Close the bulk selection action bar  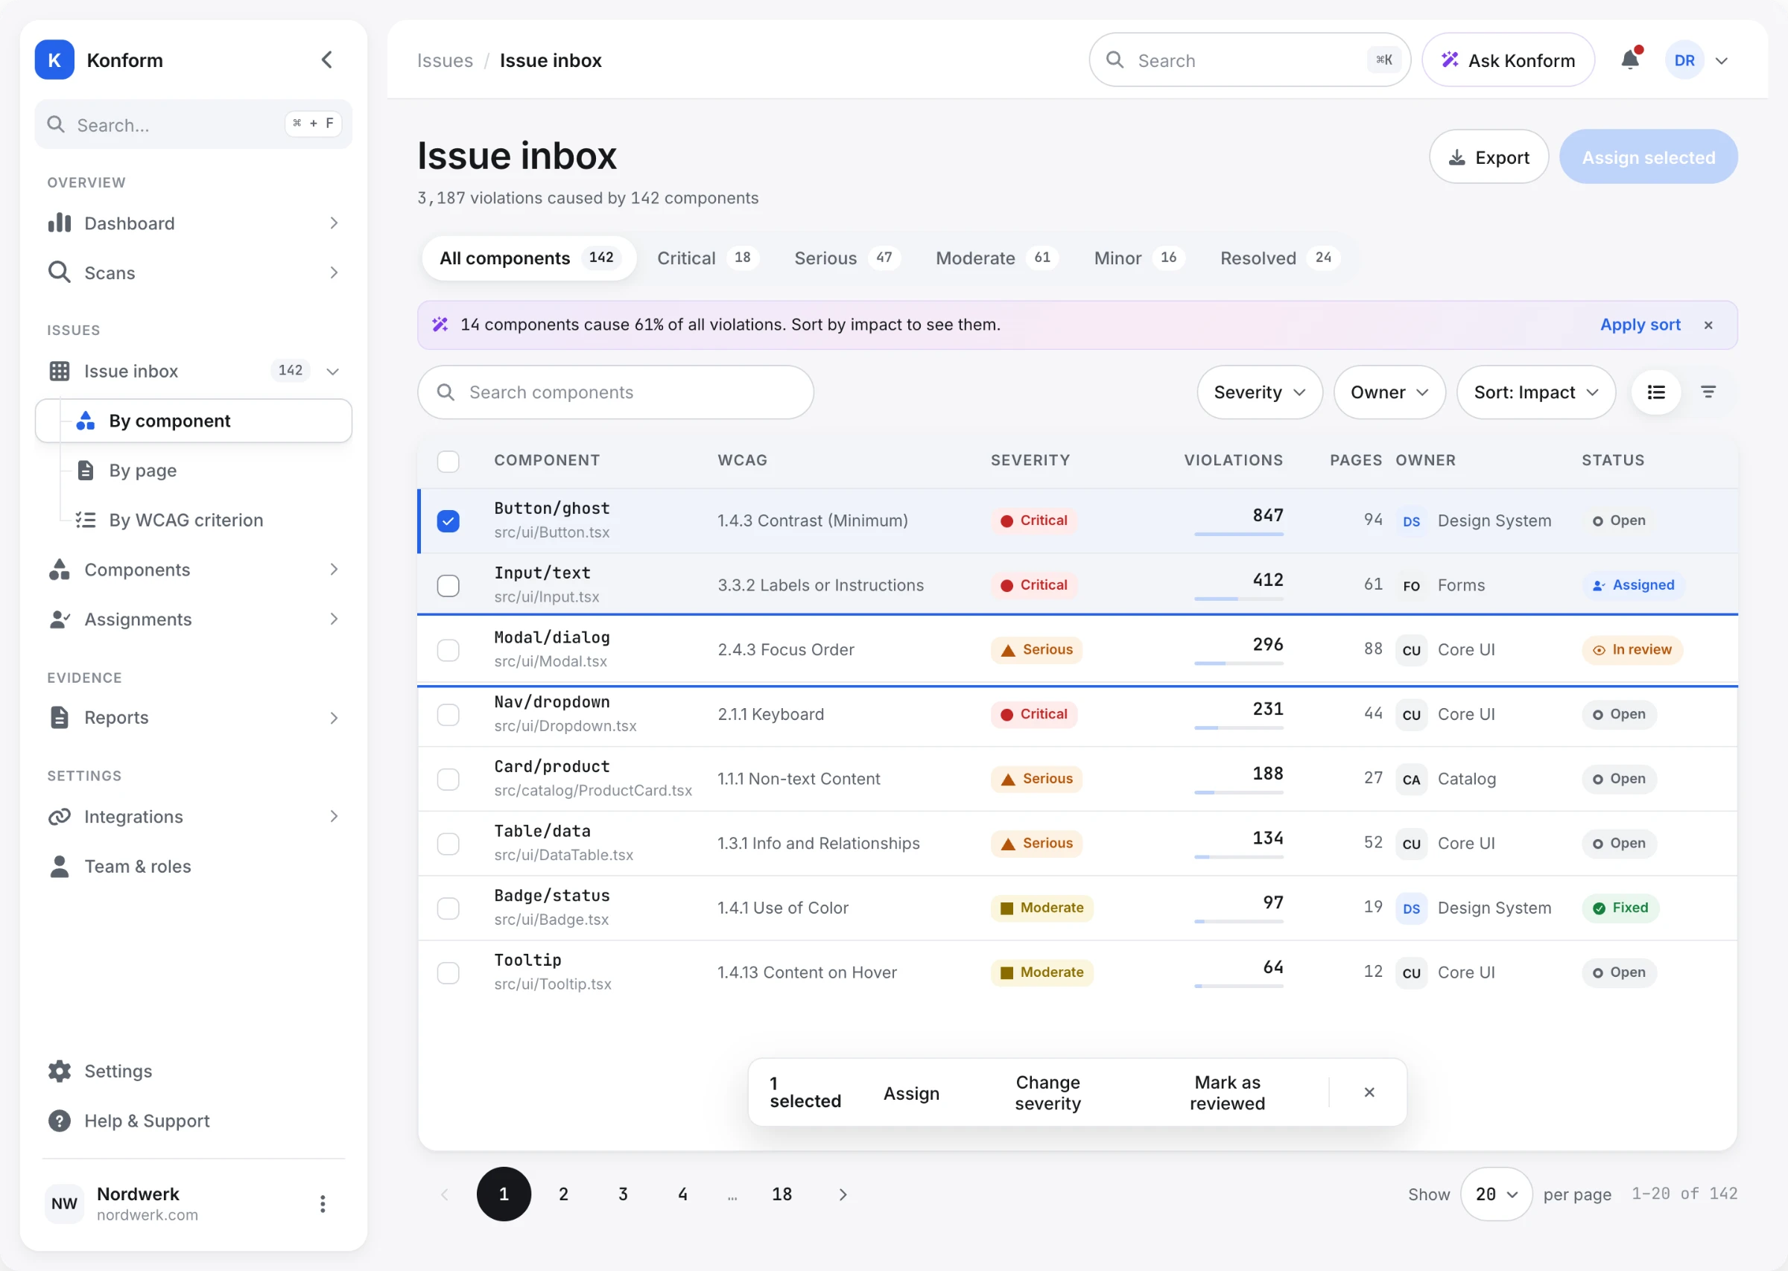(1369, 1092)
